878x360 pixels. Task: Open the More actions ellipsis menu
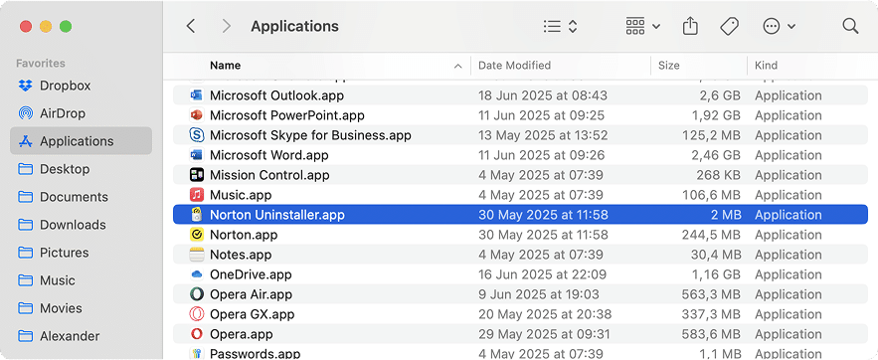click(779, 26)
